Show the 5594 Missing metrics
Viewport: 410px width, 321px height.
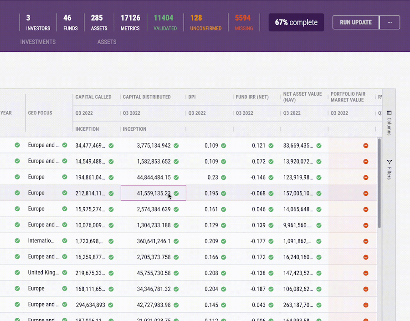pos(244,22)
